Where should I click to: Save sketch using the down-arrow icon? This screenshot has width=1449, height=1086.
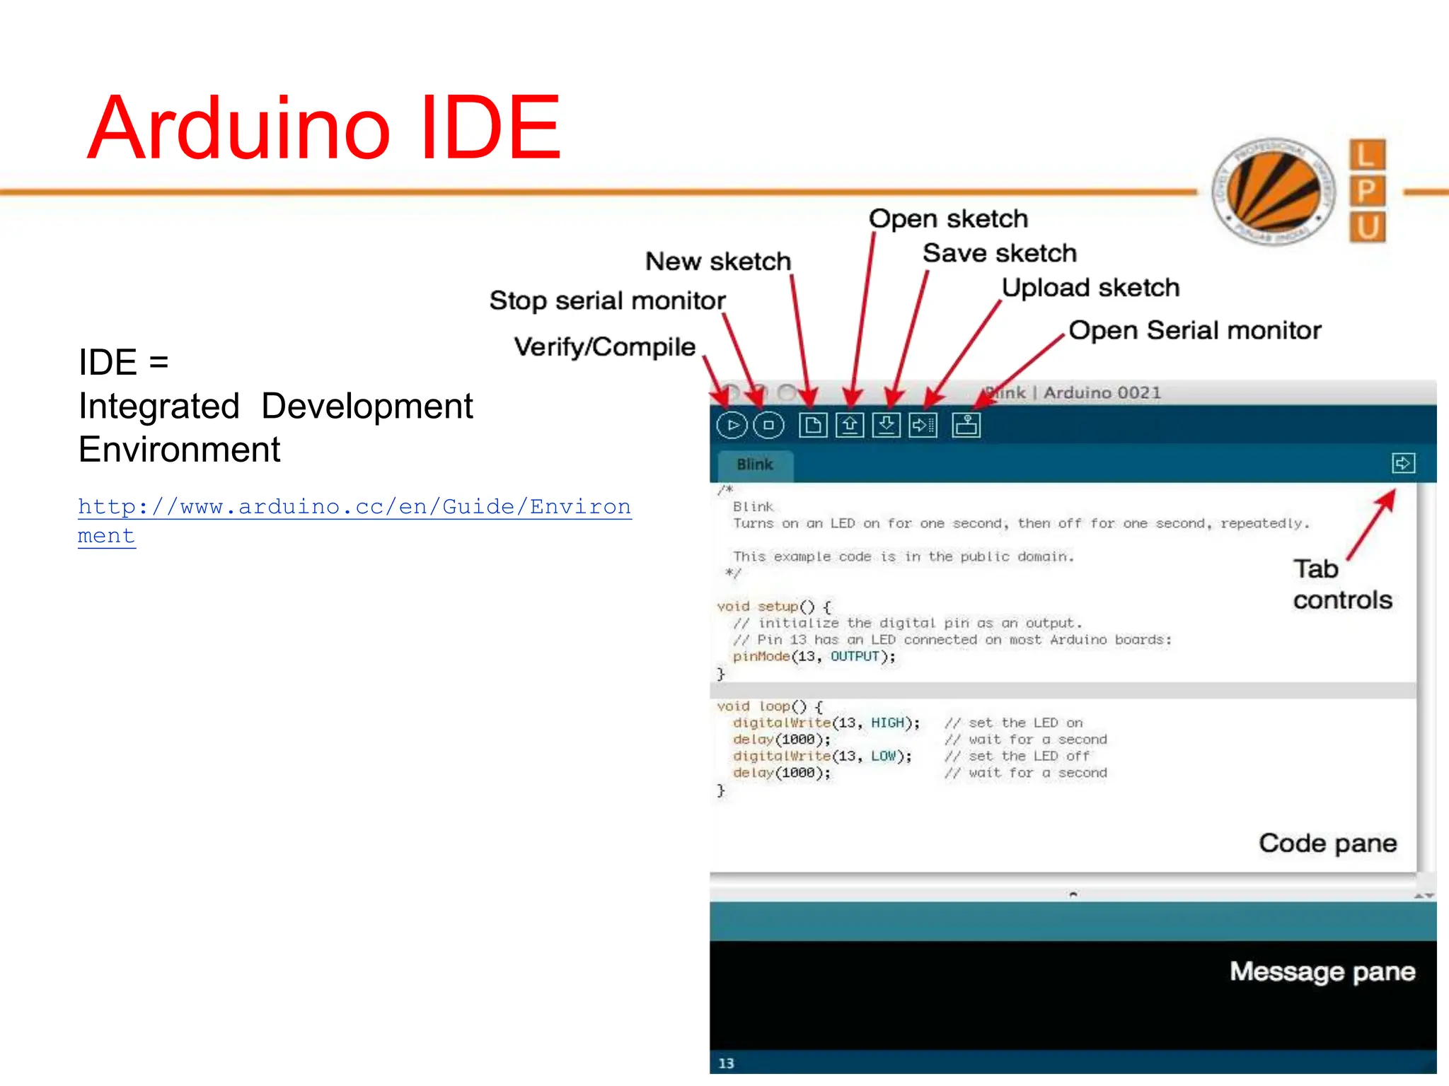pos(887,426)
